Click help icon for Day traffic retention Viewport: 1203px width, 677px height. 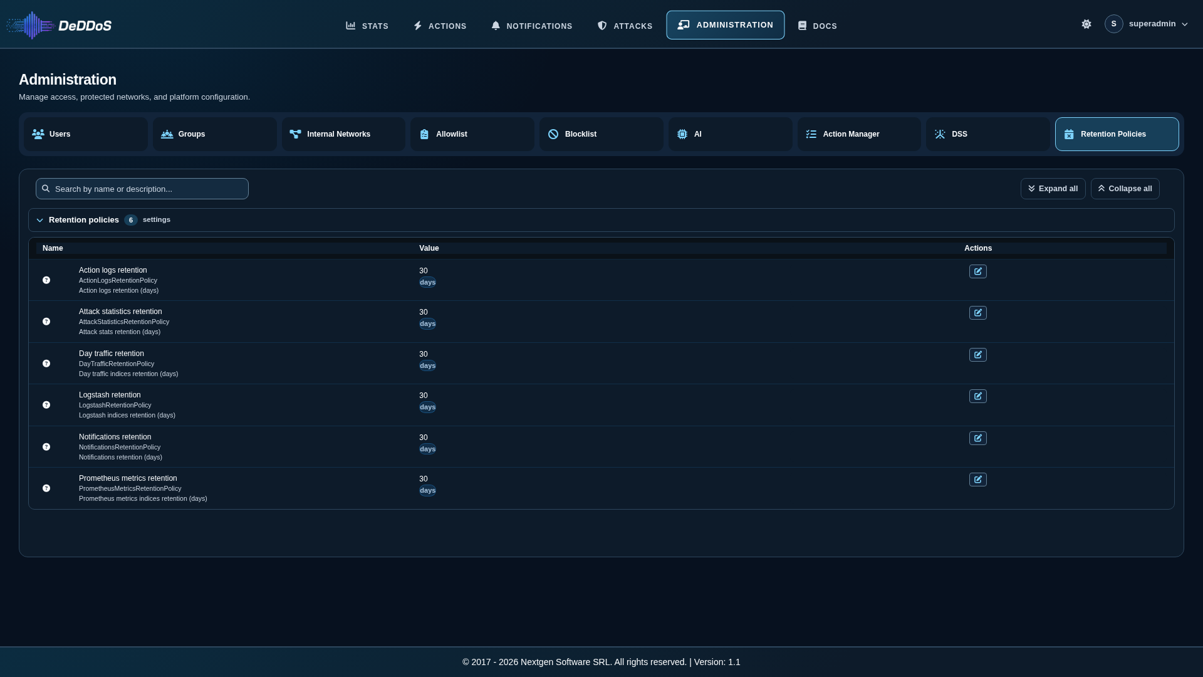click(x=46, y=364)
